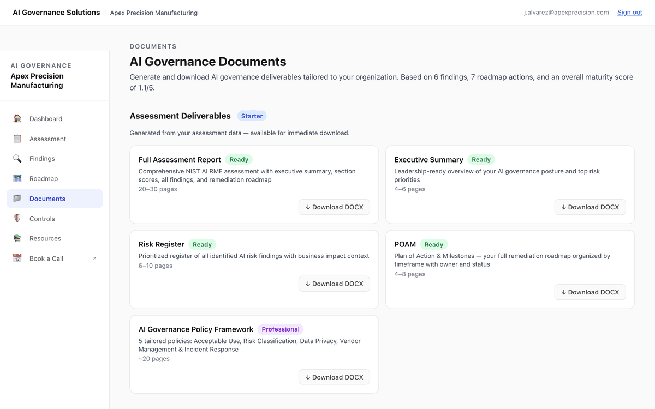Select Book a Call in the sidebar
Image resolution: width=655 pixels, height=409 pixels.
pyautogui.click(x=55, y=258)
